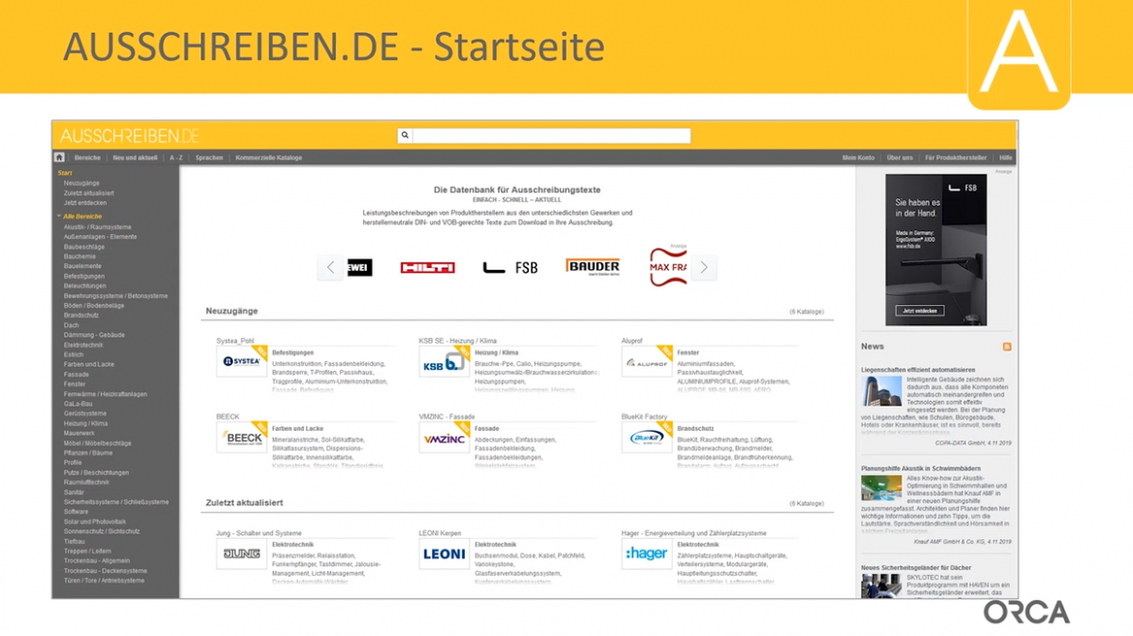Open Jung - Schalter und Systeme title
The image size is (1133, 636).
259,533
